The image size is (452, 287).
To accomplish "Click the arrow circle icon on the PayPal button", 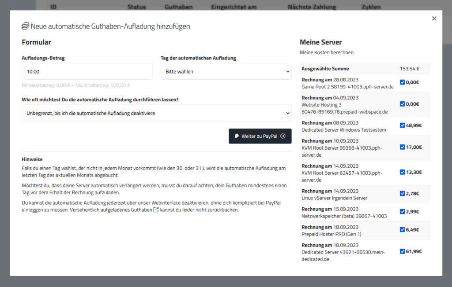I will tap(283, 136).
